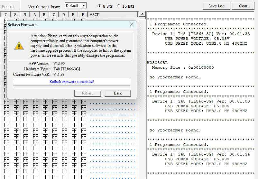Click the 'Vcc Current Imax:' label
The image size is (258, 179).
pyautogui.click(x=44, y=7)
